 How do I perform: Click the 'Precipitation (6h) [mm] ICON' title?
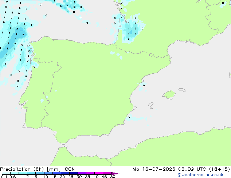(38, 169)
